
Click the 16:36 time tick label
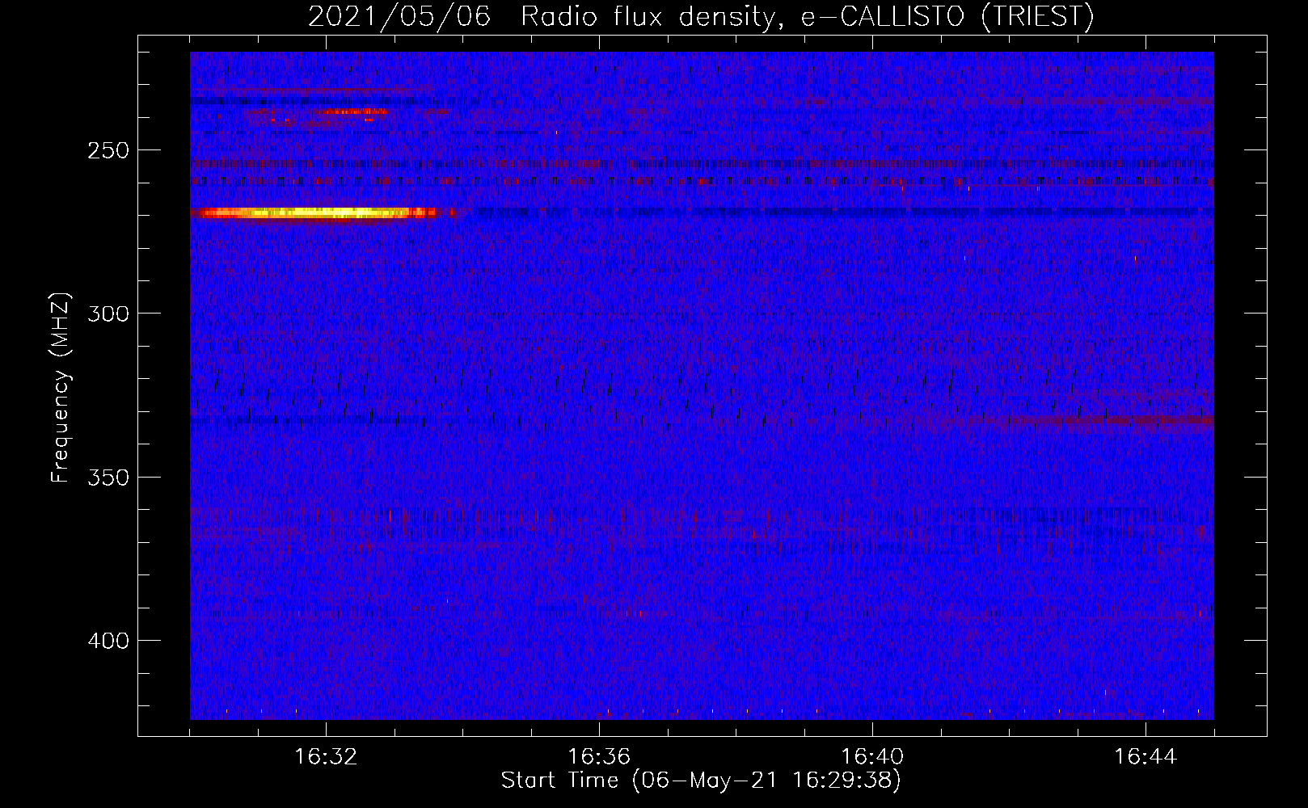599,757
